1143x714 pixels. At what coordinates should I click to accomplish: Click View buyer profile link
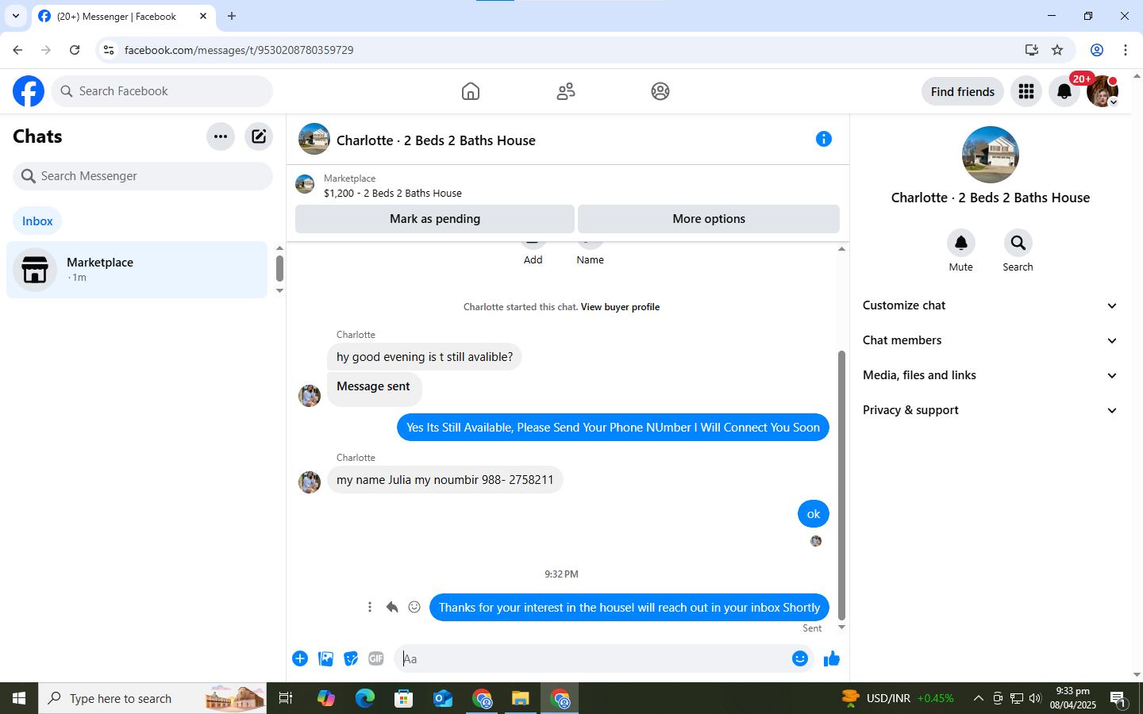(620, 307)
